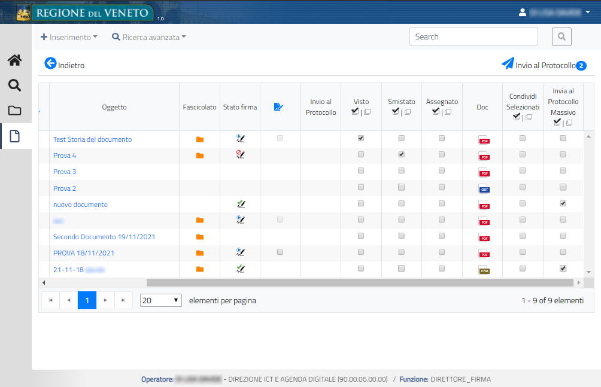Open ODT document icon for Prova 2
601x387 pixels.
(484, 188)
